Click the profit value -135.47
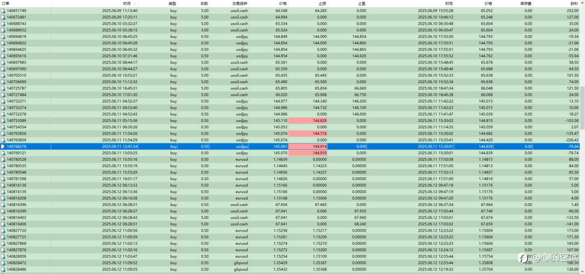 [x=571, y=133]
